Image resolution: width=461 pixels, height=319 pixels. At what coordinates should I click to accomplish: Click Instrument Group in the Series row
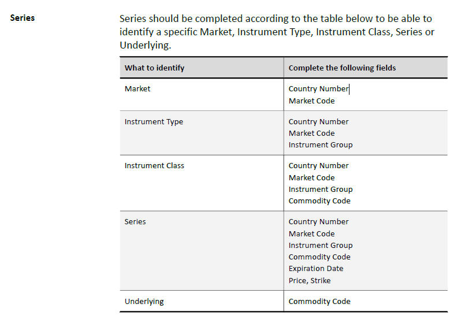321,245
